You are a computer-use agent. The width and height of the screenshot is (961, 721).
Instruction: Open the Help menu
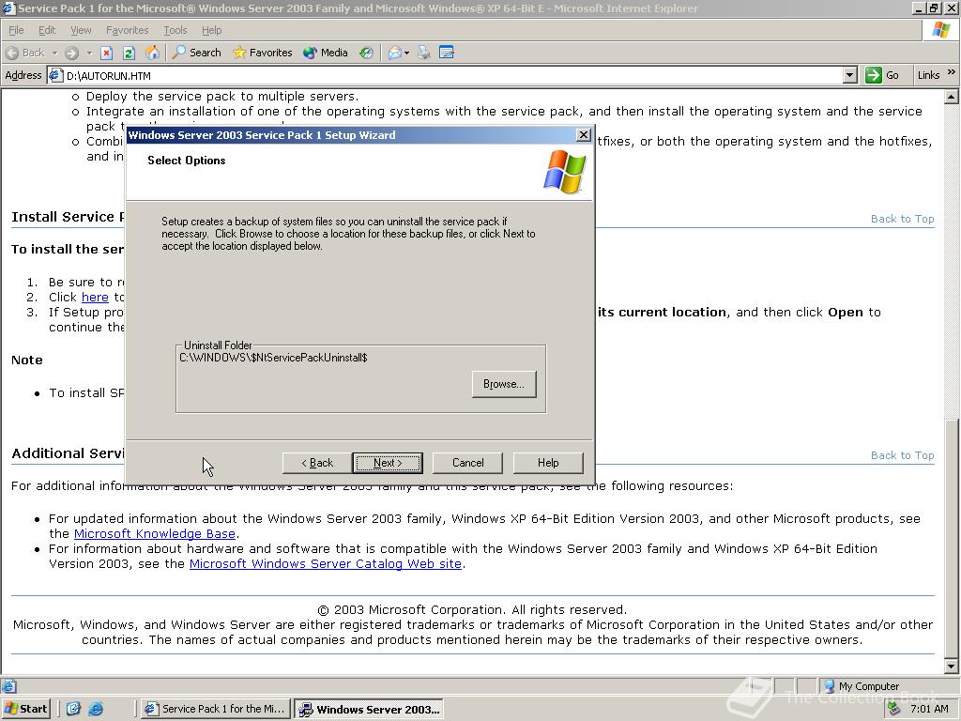point(211,30)
